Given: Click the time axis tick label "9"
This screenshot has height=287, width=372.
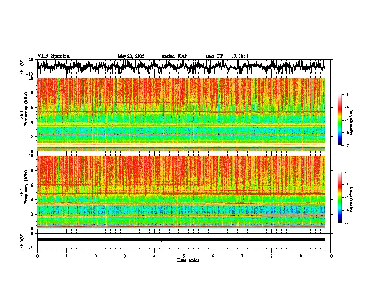Looking at the screenshot, I should [301, 256].
